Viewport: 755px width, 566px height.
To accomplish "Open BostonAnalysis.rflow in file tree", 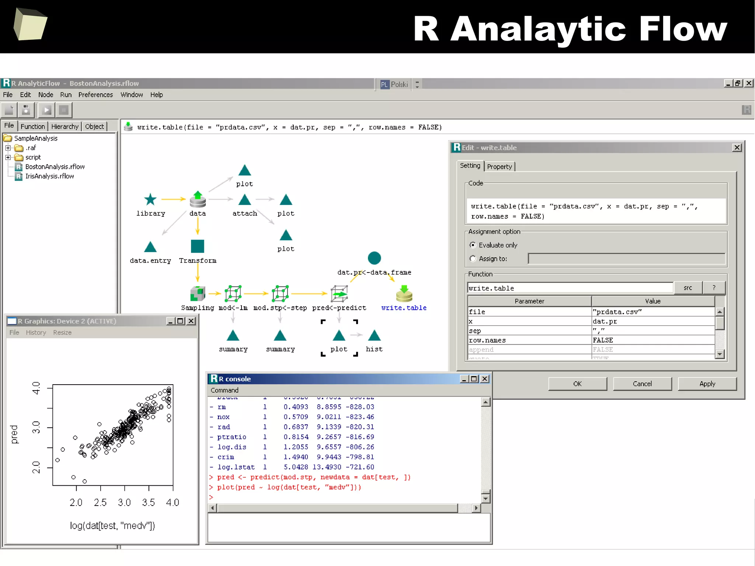I will [x=55, y=167].
